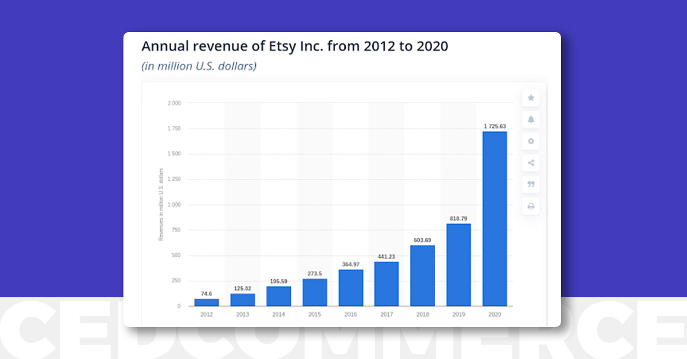Select the 2012 revenue bar
The image size is (687, 359).
[x=207, y=302]
